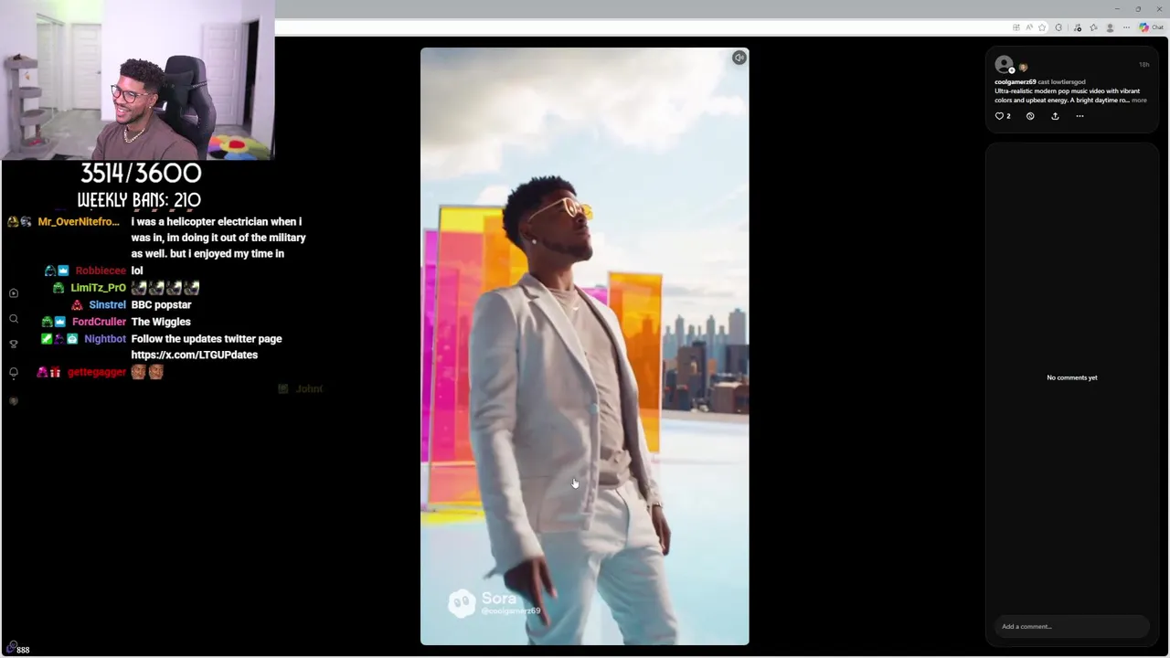This screenshot has height=658, width=1170.
Task: Open browser Settings and more menu
Action: 1126,27
